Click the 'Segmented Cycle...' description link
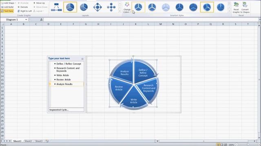The image size is (261, 146). pos(59,110)
